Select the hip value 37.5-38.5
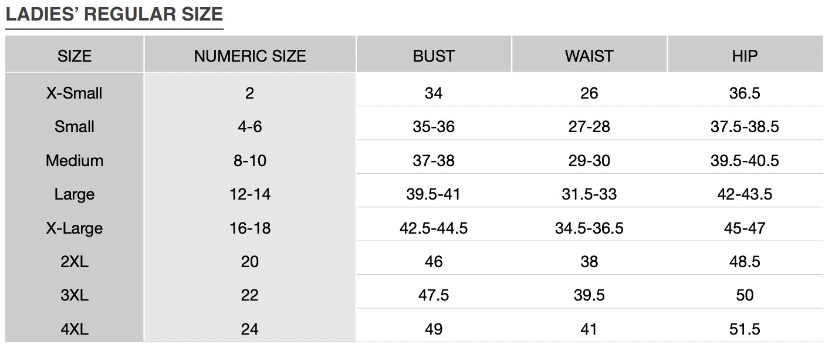This screenshot has height=344, width=825. [x=745, y=126]
